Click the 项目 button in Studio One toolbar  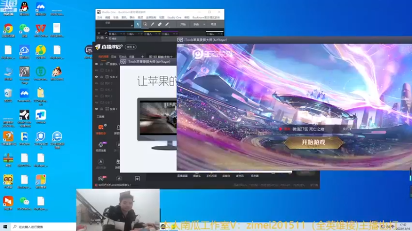pyautogui.click(x=213, y=24)
